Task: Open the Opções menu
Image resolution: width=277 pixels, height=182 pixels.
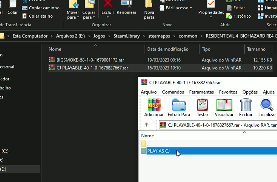Action: 250,92
